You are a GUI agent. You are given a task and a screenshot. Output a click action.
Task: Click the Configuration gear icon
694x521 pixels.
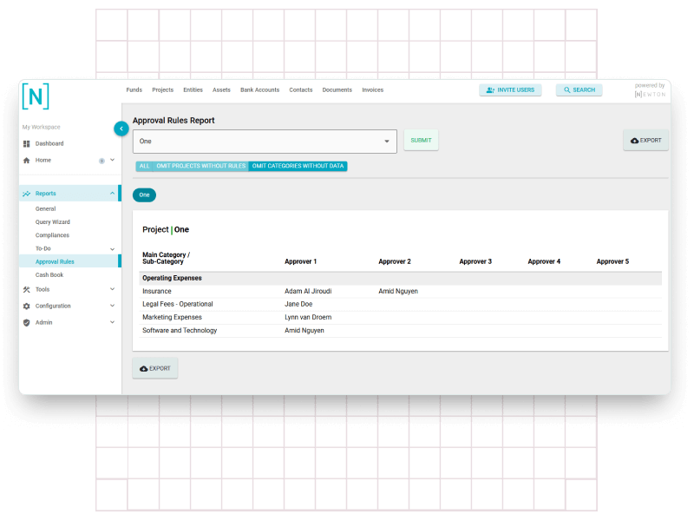click(x=27, y=306)
